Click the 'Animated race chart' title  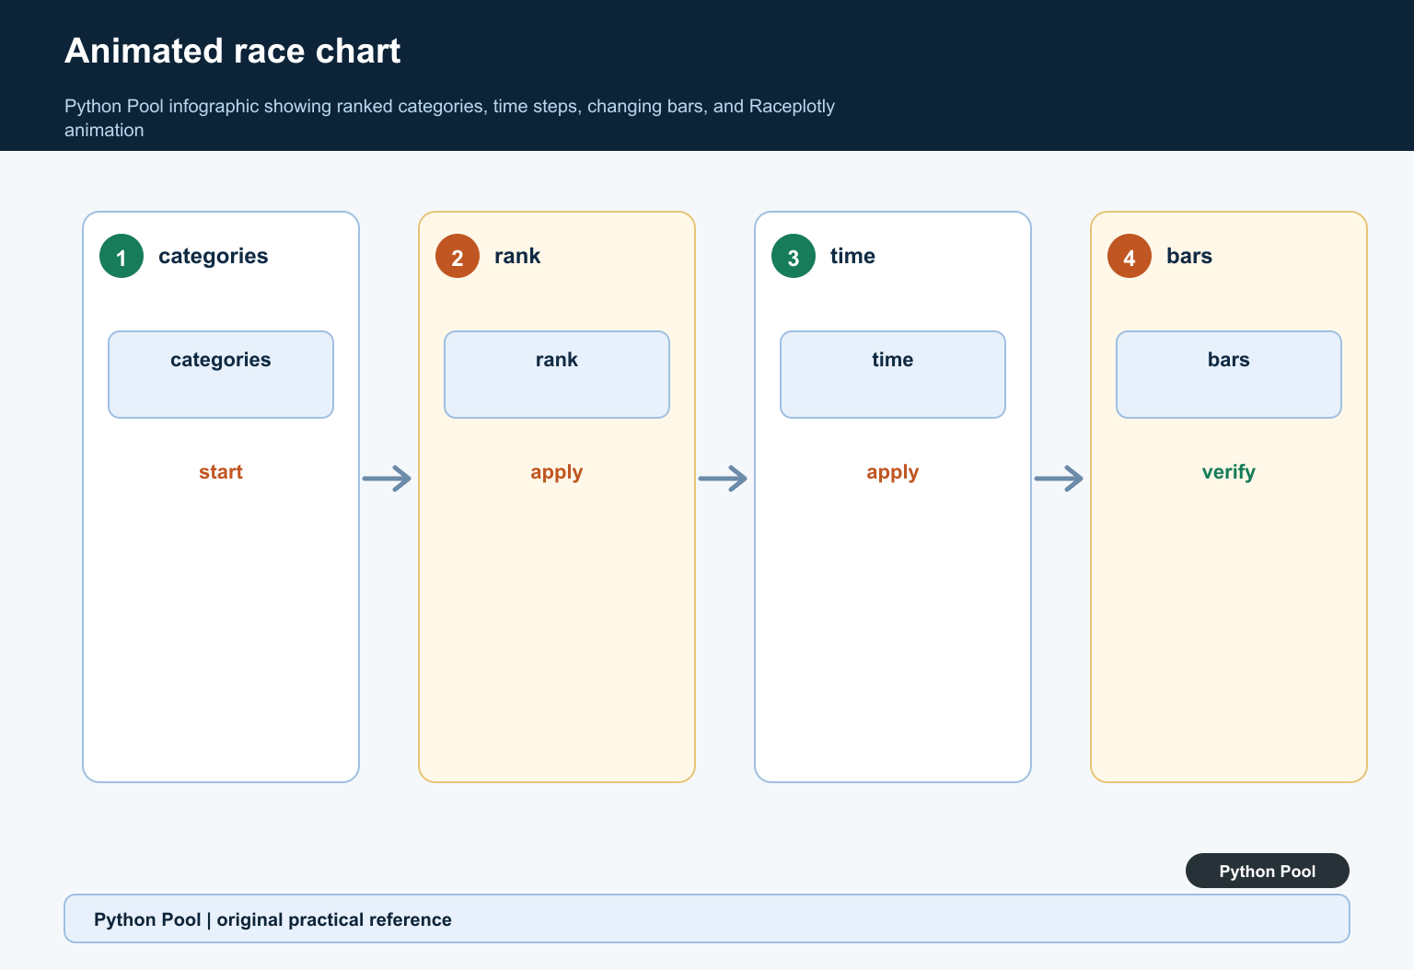pyautogui.click(x=233, y=51)
